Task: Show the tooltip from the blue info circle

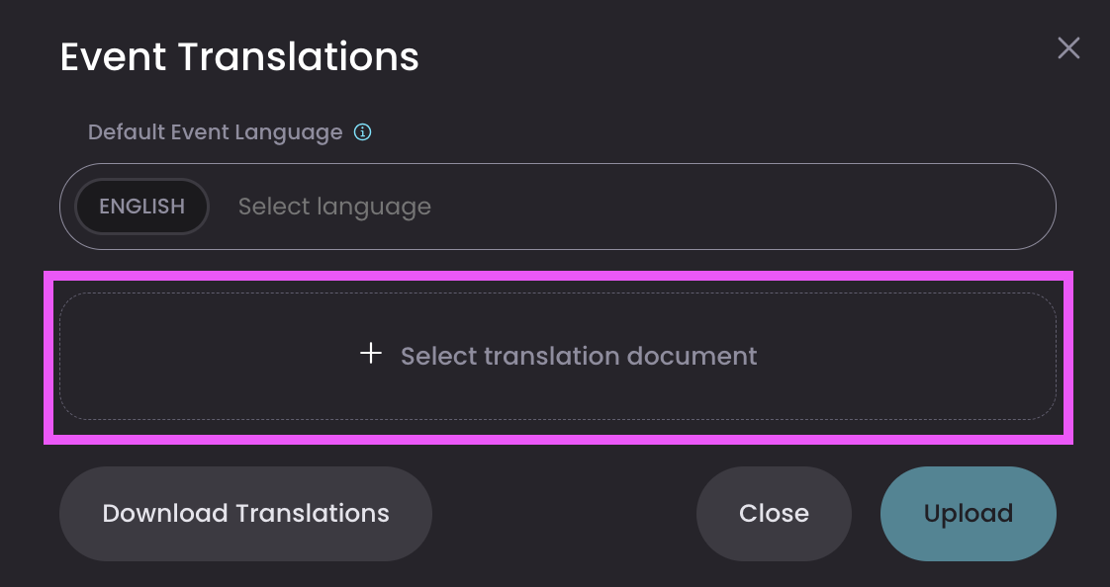Action: [x=362, y=132]
